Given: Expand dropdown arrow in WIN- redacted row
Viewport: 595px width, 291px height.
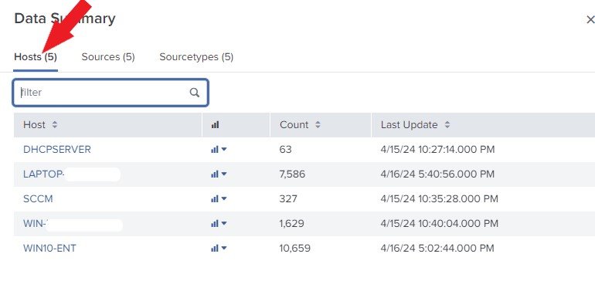Looking at the screenshot, I should [x=224, y=224].
